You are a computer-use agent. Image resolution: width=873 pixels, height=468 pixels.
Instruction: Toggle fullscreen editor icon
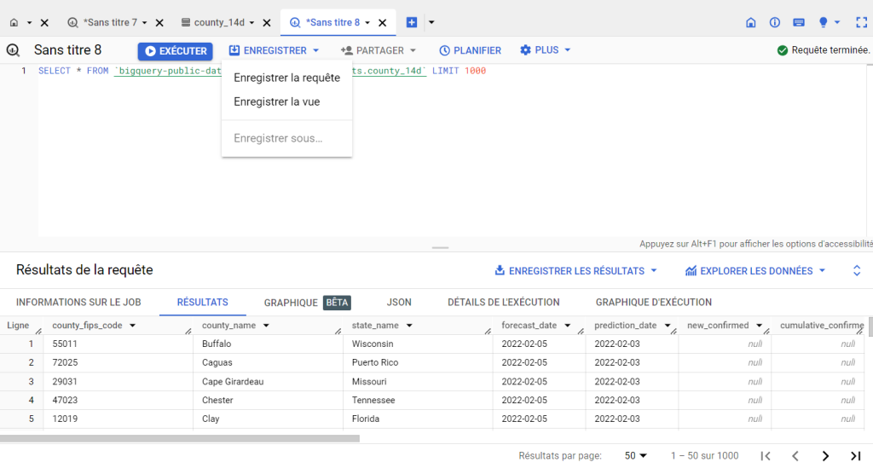pyautogui.click(x=861, y=22)
